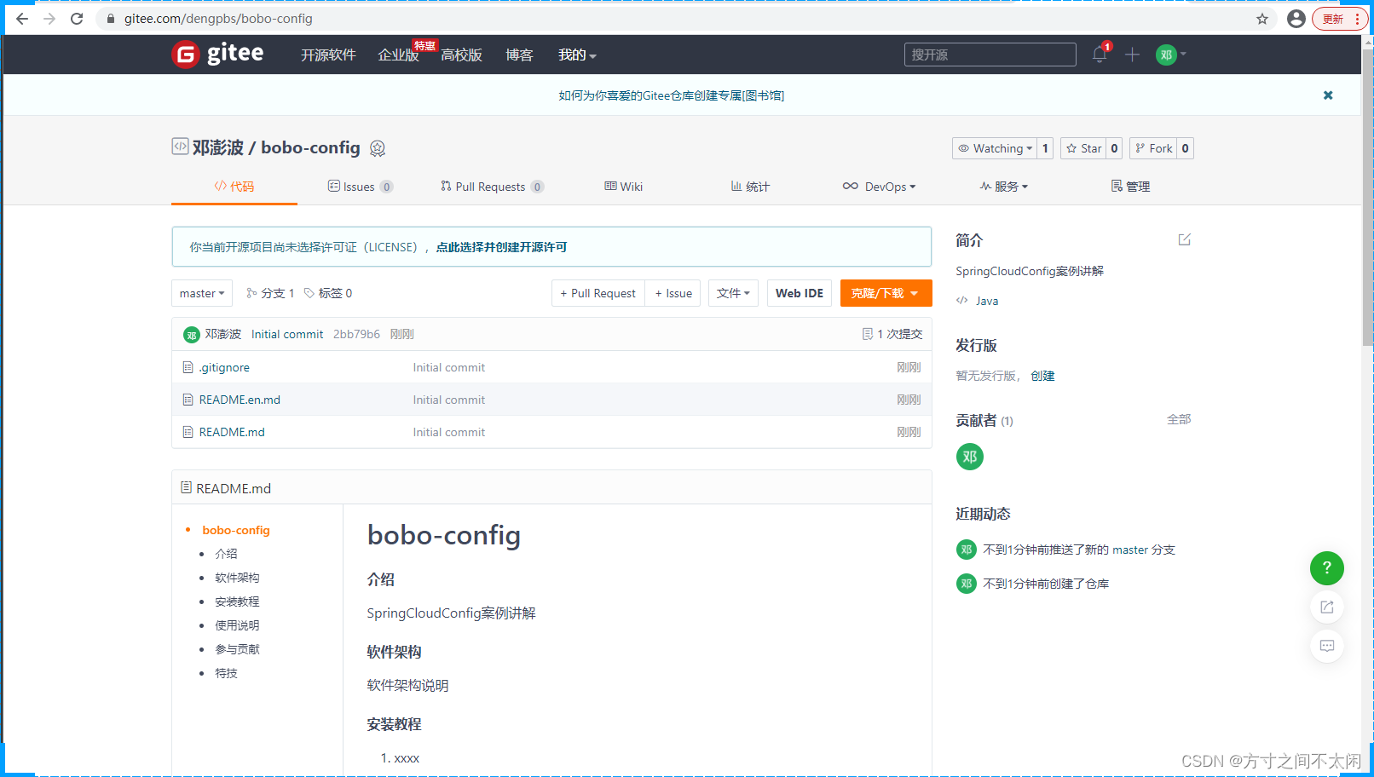1374x777 pixels.
Task: Expand the 服务 menu
Action: [x=1004, y=187]
